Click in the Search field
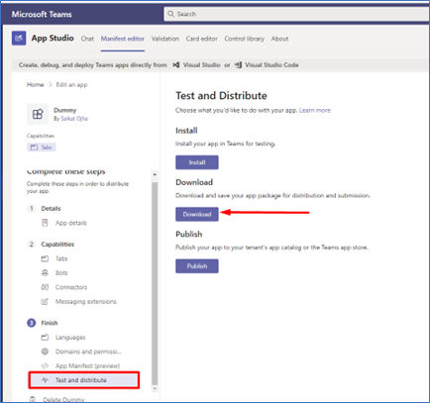 point(296,14)
